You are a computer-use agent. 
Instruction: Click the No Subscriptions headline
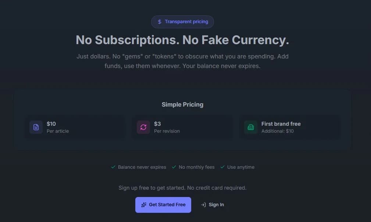point(182,40)
